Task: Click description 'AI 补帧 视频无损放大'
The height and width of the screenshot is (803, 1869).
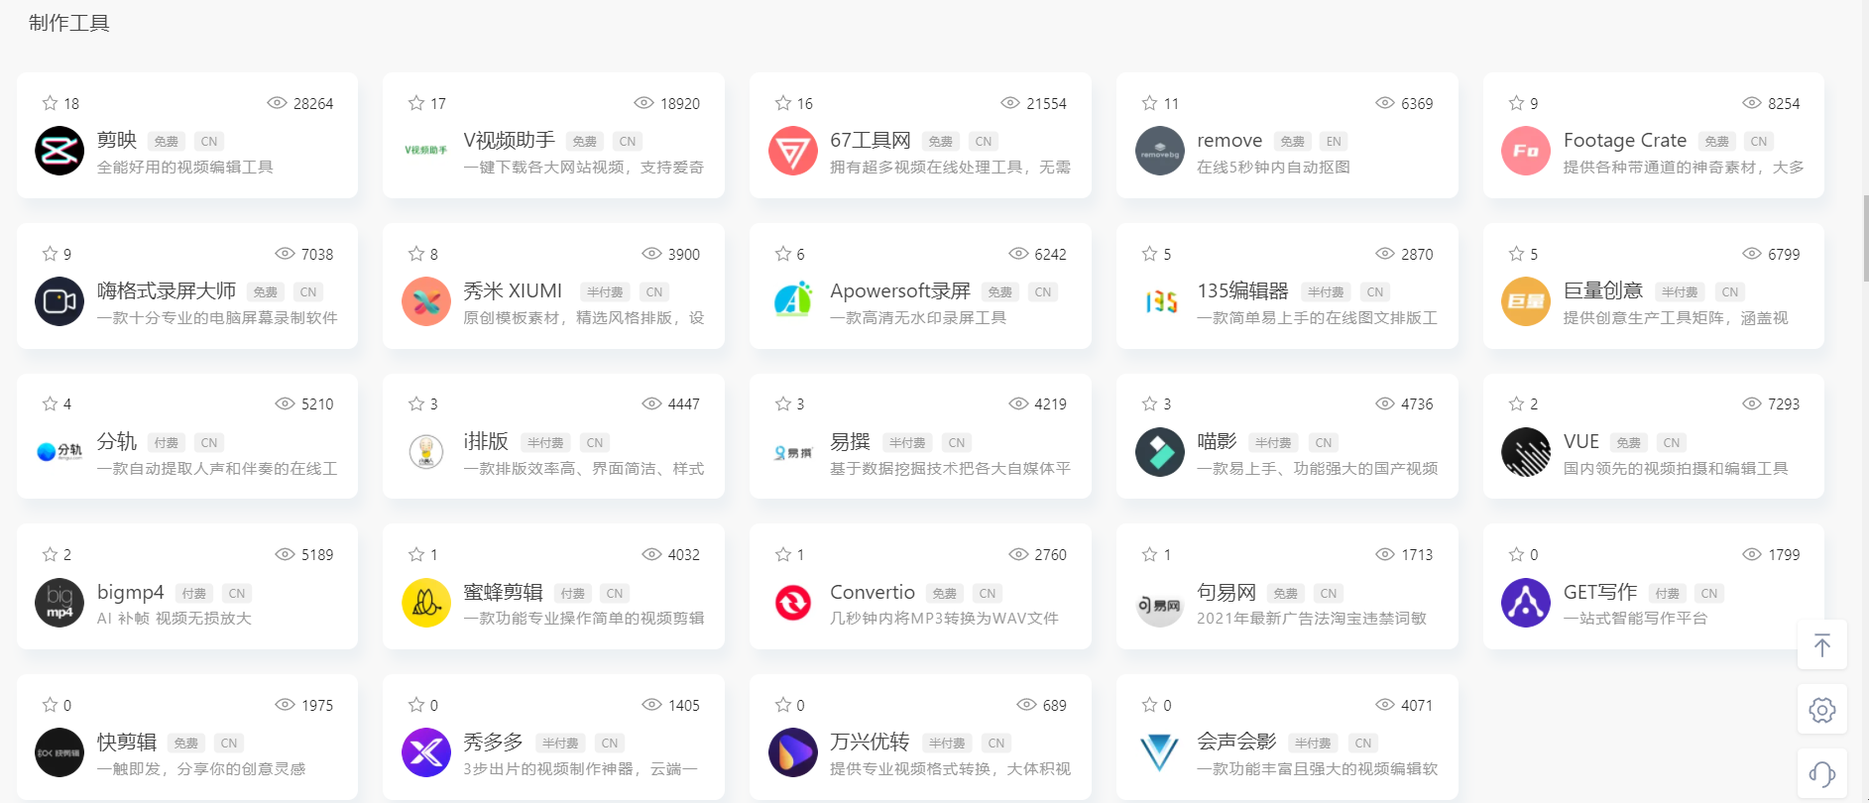Action: pos(175,619)
